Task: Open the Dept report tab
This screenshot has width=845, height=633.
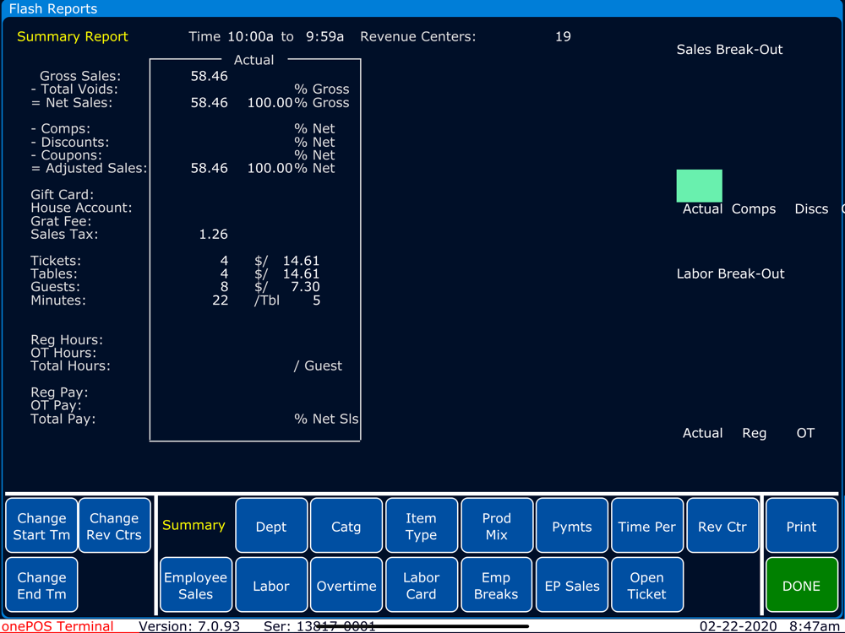Action: click(271, 525)
